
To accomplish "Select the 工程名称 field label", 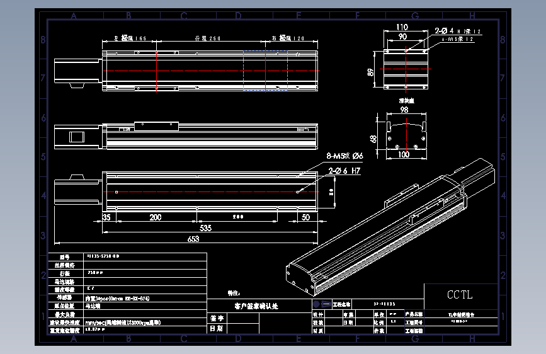I will point(341,304).
